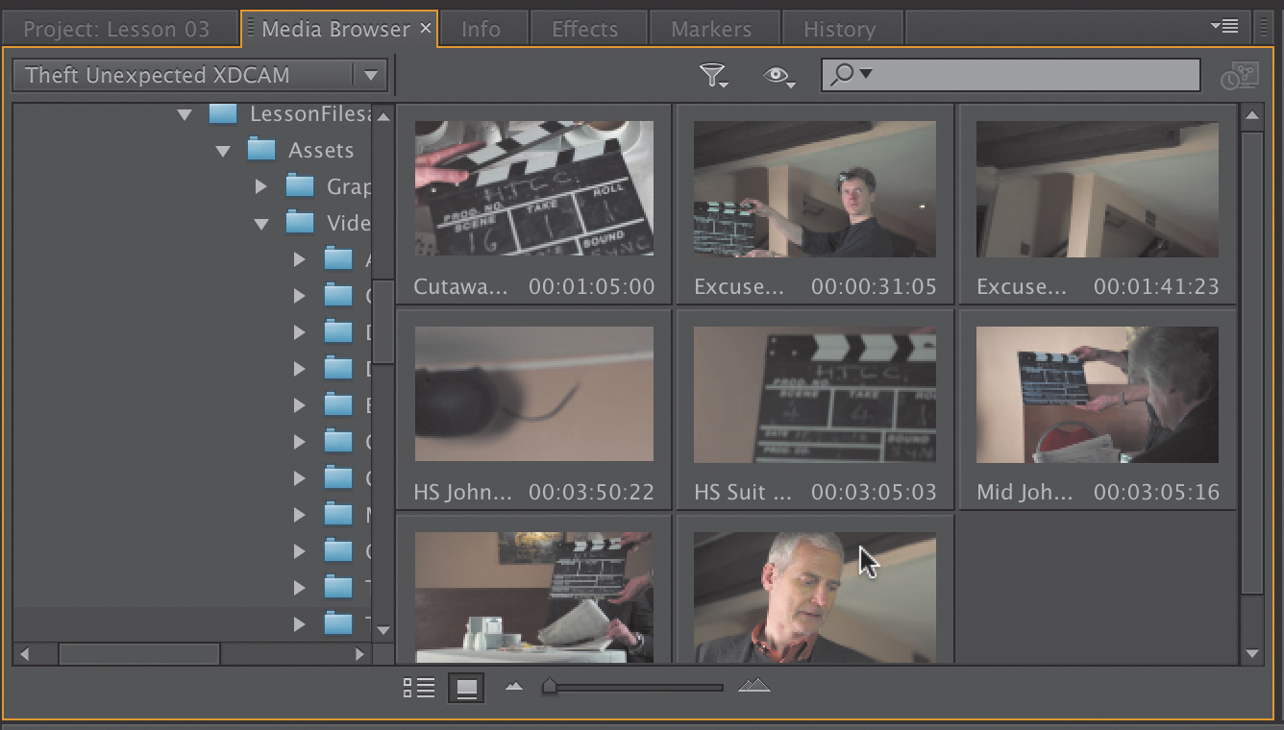Click the thumbnail pane scroll down arrow

pyautogui.click(x=1251, y=653)
